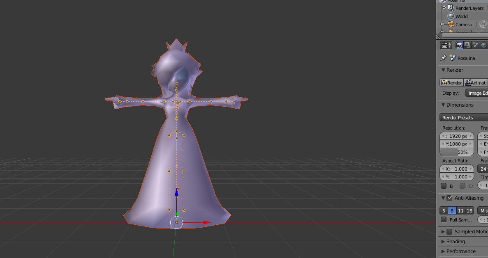Collapse the Anti-Aliasing panel triangle
Screen dimensions: 488x258
click(443, 198)
